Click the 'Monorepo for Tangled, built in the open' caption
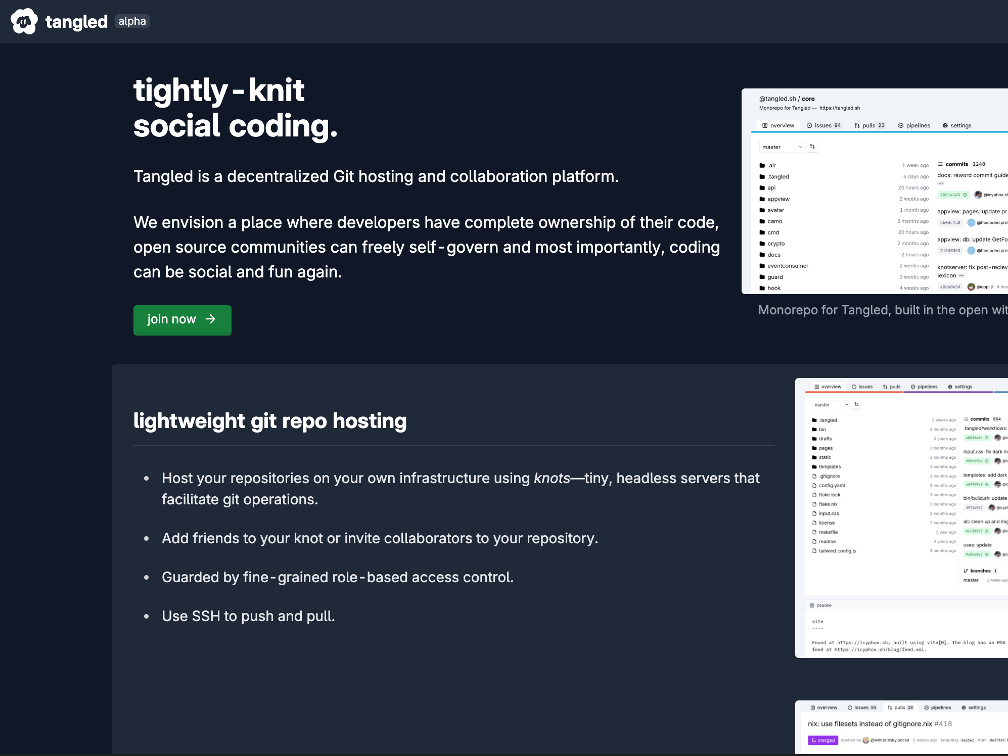Screen dimensions: 1008x756 (x=883, y=310)
